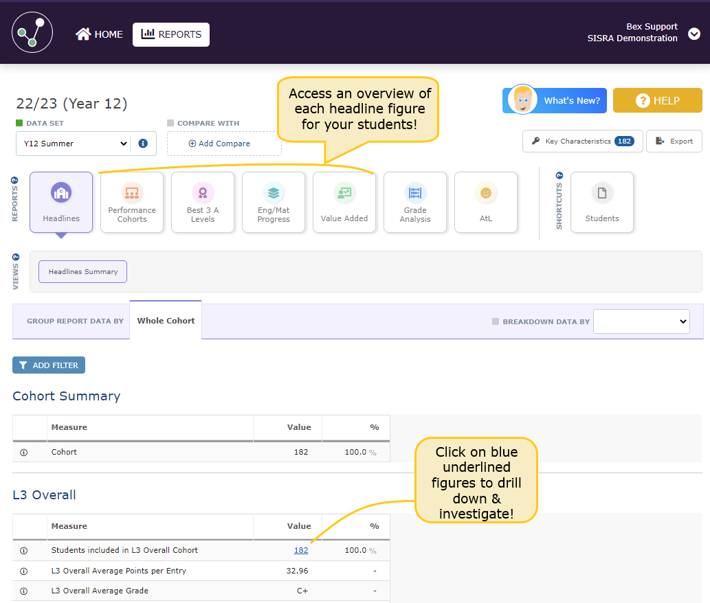
Task: Select the Whole Cohort tab
Action: click(x=166, y=321)
